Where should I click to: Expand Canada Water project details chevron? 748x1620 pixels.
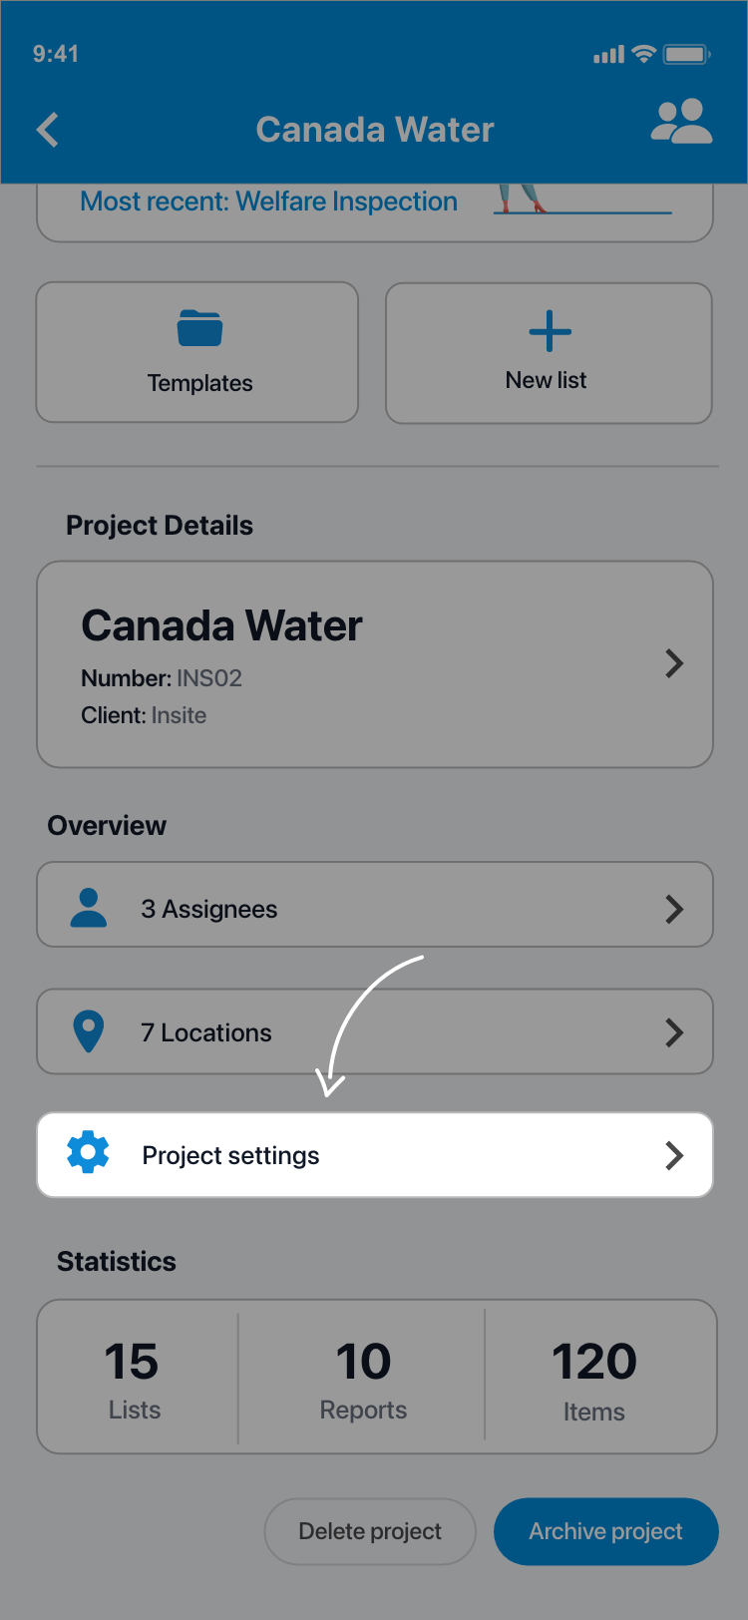point(674,663)
